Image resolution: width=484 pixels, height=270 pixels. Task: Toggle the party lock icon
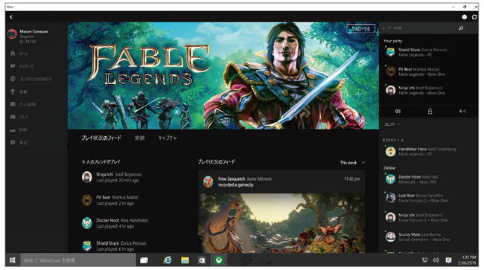tap(430, 112)
